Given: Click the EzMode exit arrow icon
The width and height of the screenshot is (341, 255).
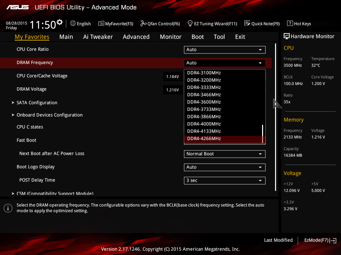Looking at the screenshot, I should point(333,240).
